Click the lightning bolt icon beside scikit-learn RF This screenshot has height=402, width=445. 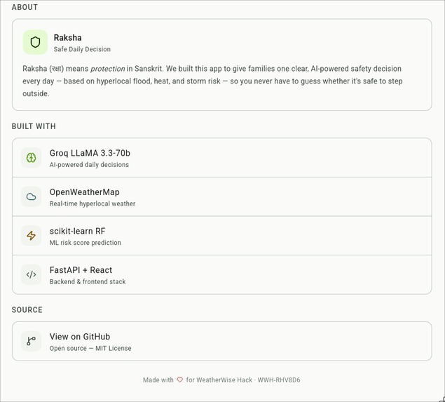pos(32,236)
